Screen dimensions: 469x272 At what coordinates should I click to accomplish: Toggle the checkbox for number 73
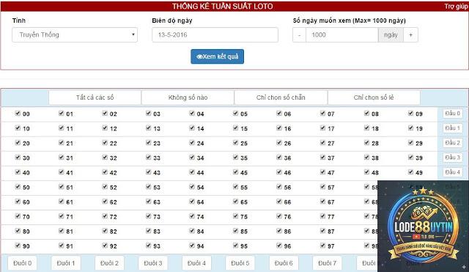(148, 216)
